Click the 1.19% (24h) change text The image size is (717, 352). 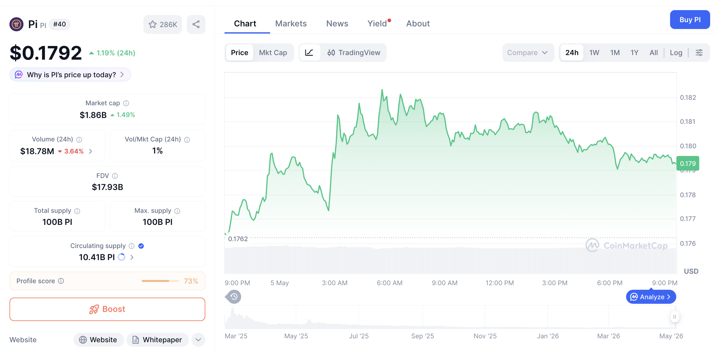pyautogui.click(x=116, y=53)
